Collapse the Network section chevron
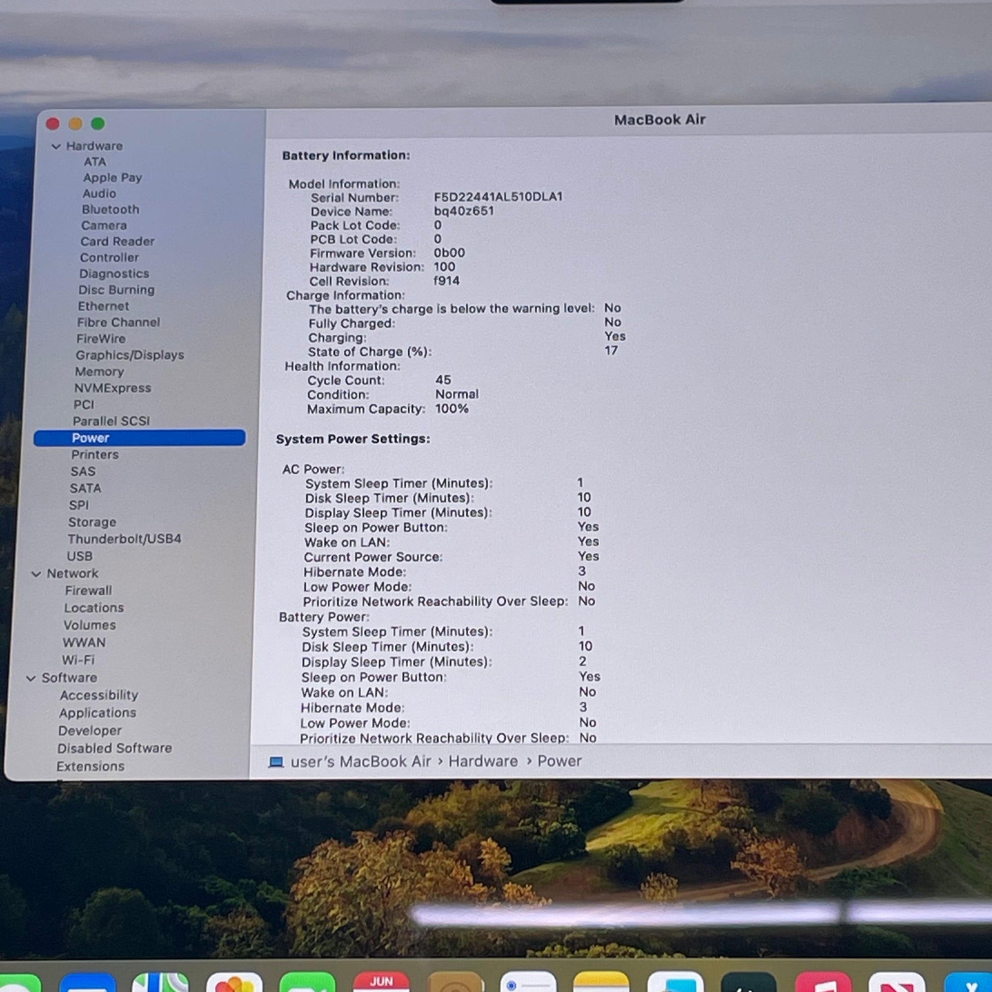Image resolution: width=992 pixels, height=992 pixels. tap(37, 573)
